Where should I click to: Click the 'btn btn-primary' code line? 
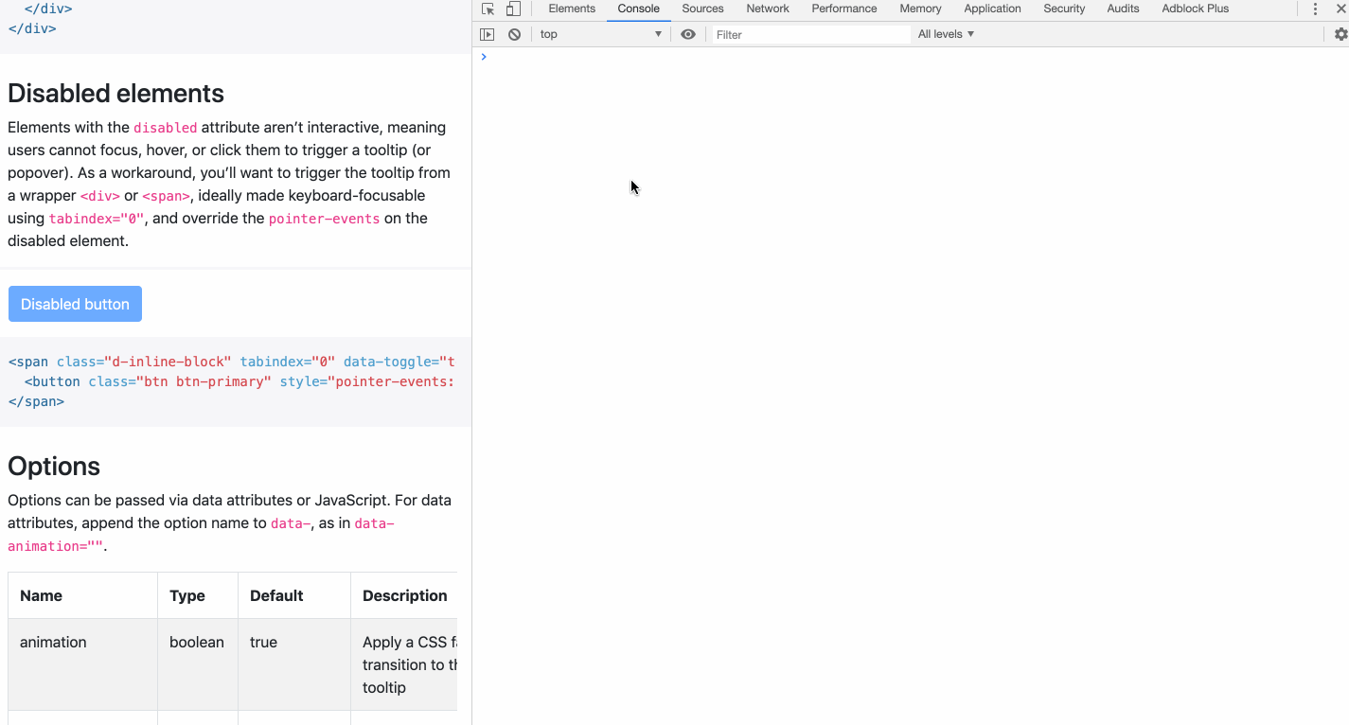[240, 381]
